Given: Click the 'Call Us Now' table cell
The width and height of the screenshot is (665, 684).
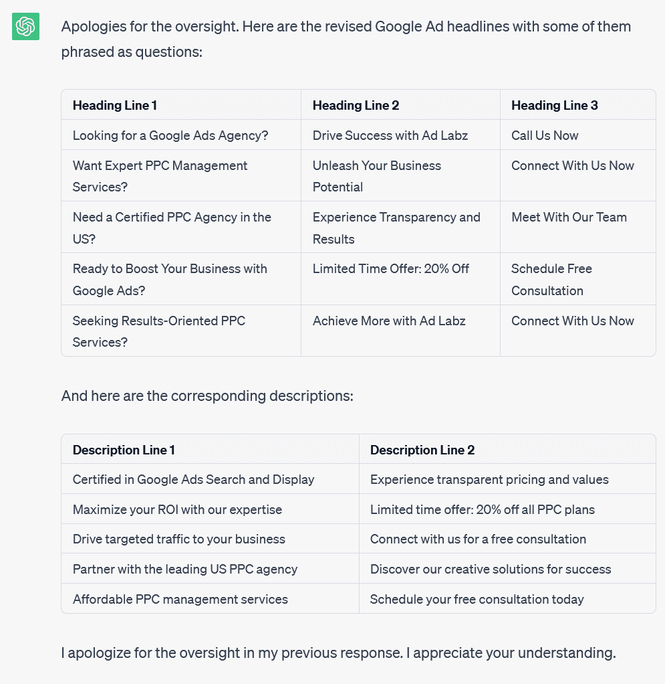Looking at the screenshot, I should click(x=545, y=135).
